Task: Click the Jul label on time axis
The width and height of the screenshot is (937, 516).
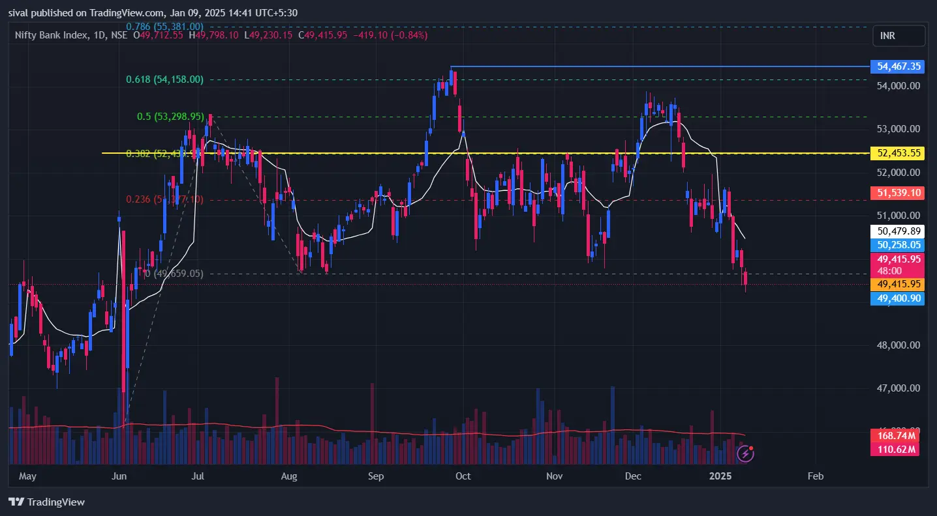Action: pyautogui.click(x=199, y=476)
